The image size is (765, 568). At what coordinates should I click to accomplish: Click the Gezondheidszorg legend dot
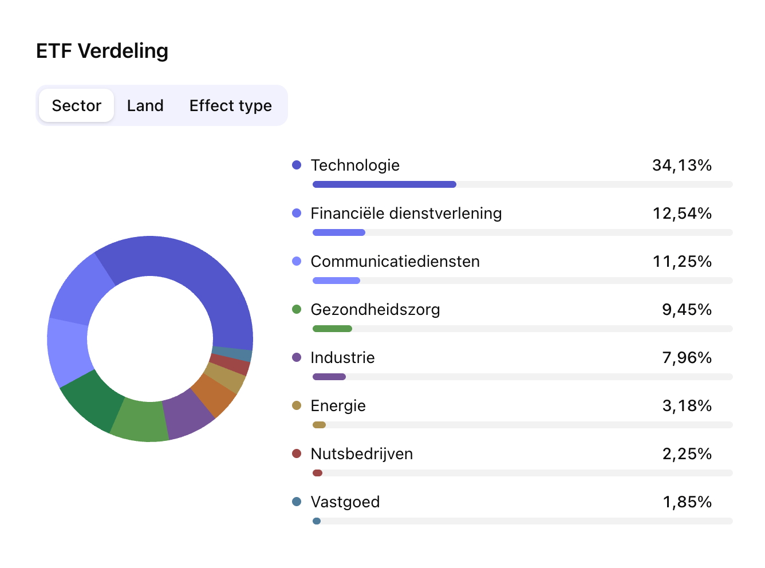click(296, 309)
